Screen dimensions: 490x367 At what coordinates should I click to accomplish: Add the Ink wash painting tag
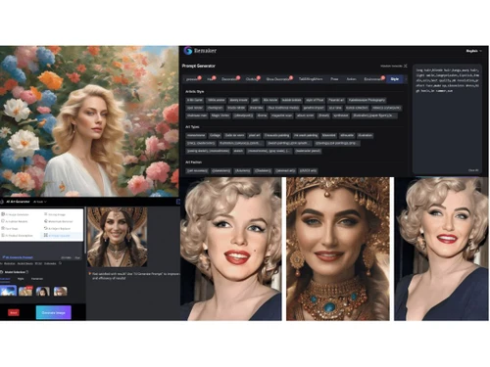pos(306,135)
